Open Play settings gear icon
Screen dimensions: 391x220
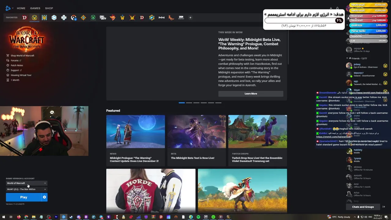click(44, 197)
